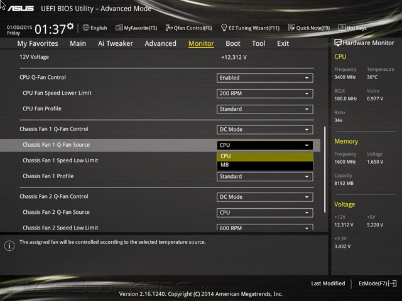Screen dimensions: 402x301
Task: Click the 1.650 V memory voltage value
Action: coord(375,162)
